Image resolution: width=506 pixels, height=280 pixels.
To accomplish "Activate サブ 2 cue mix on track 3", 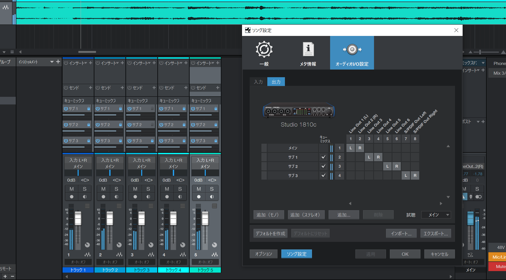I will 129,125.
